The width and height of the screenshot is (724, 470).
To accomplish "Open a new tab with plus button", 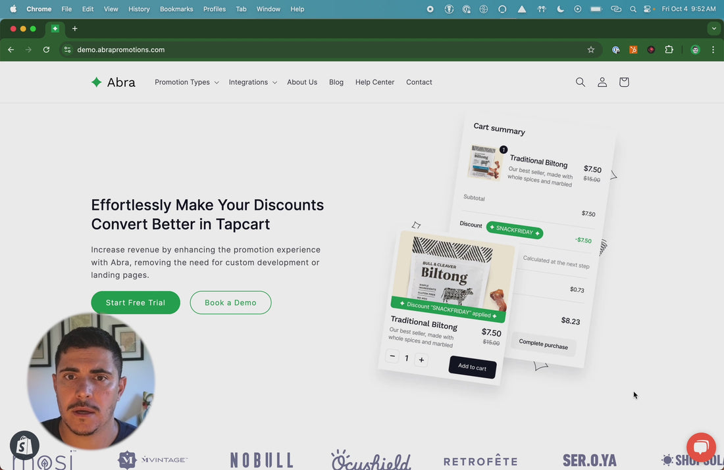I will pos(75,29).
